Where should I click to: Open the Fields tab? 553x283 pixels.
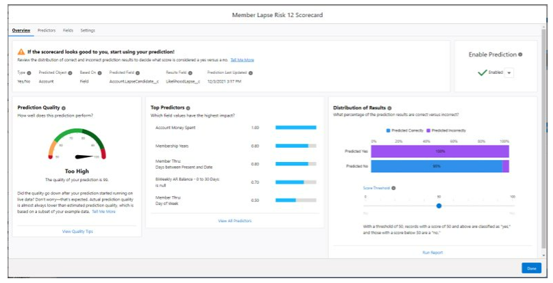[68, 30]
